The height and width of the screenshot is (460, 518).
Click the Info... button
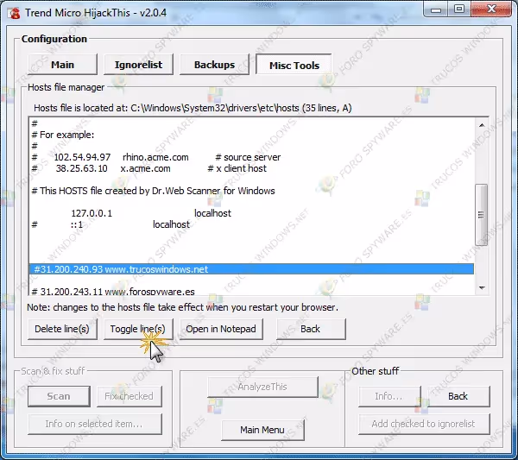click(x=389, y=396)
